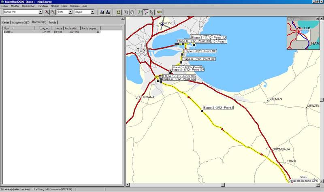Viewport: 324px width, 192px height.
Task: Click the TORKI town label
Action: [x=291, y=161]
